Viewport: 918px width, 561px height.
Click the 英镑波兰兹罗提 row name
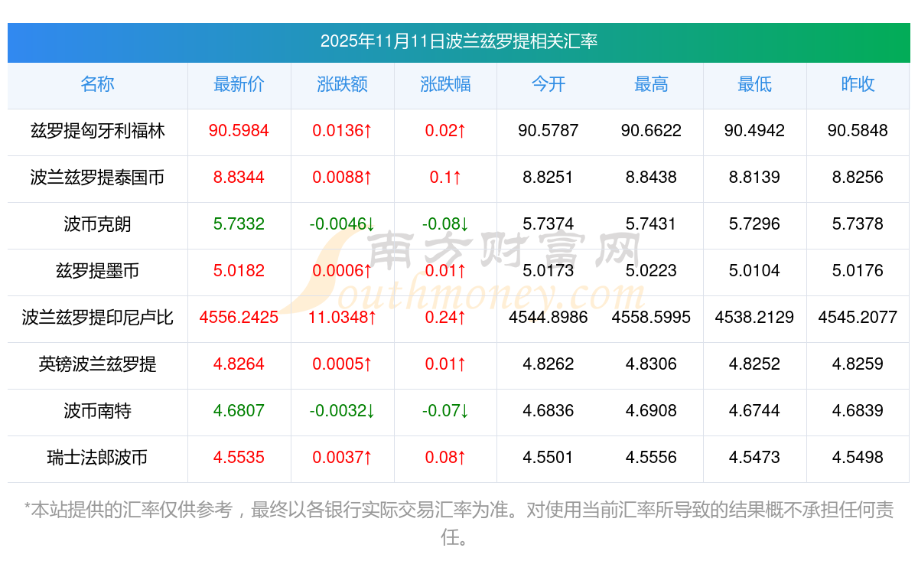pos(97,364)
